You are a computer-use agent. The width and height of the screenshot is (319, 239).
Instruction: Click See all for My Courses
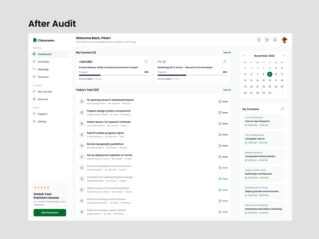tap(227, 53)
